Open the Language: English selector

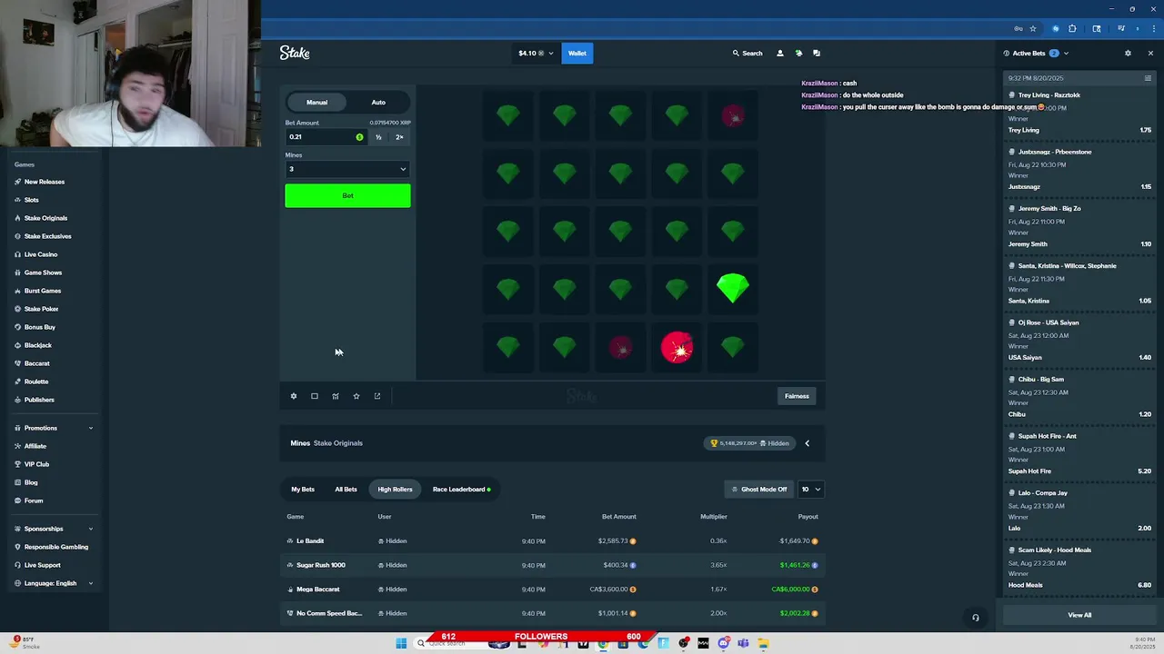click(x=53, y=583)
